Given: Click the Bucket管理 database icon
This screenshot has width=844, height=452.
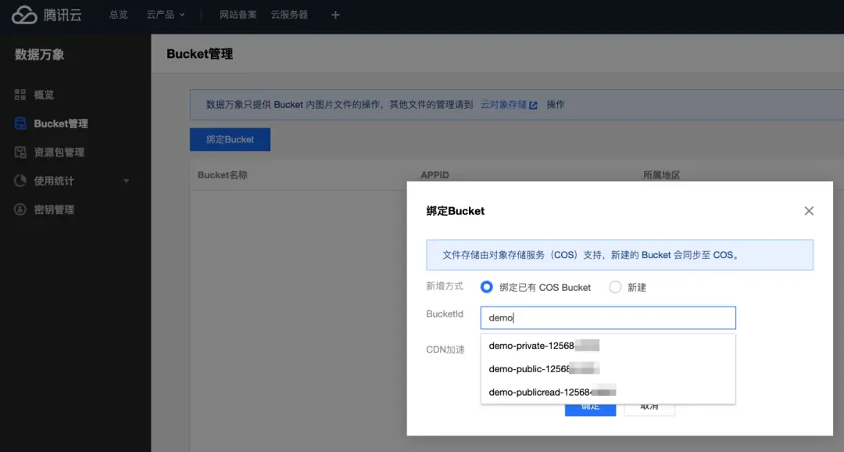Looking at the screenshot, I should tap(20, 124).
